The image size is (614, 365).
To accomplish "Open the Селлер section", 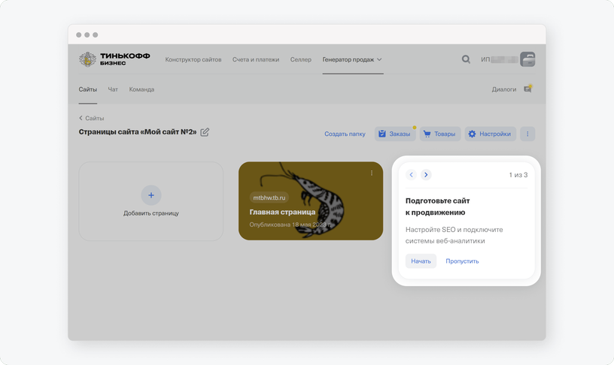I will point(301,59).
